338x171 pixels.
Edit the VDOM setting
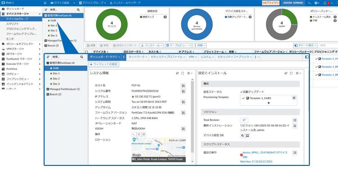(x=183, y=129)
